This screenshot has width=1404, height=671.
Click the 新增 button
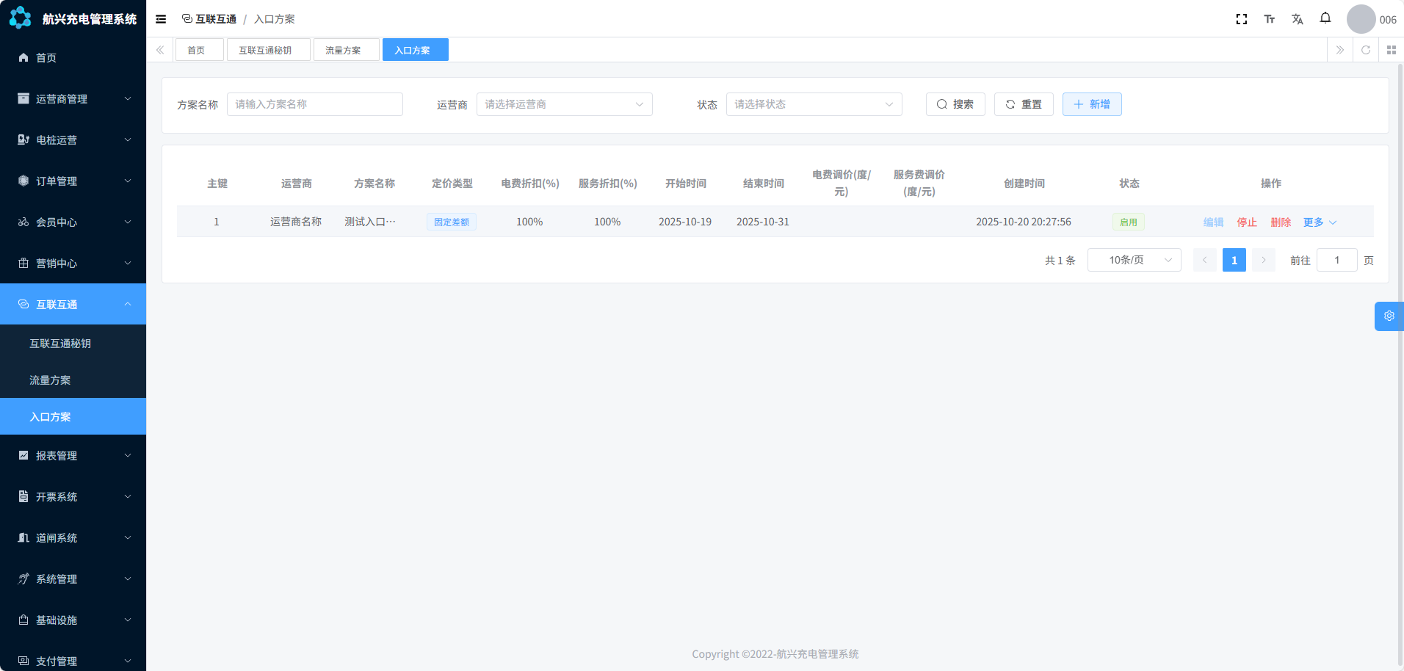tap(1091, 104)
